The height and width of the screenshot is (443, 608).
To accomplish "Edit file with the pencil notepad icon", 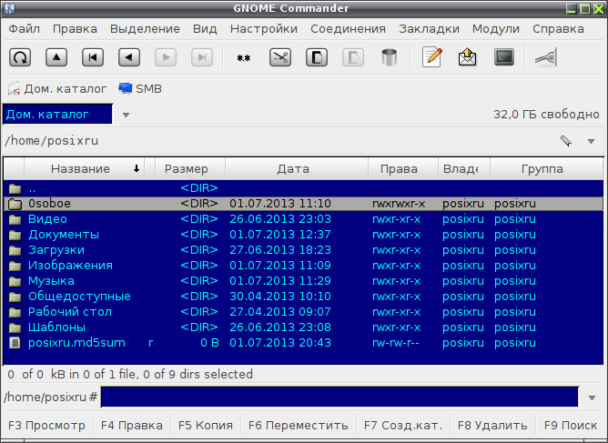I will tap(432, 57).
